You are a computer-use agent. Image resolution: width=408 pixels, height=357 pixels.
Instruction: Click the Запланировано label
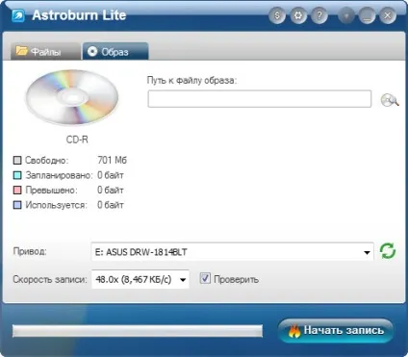click(x=59, y=175)
